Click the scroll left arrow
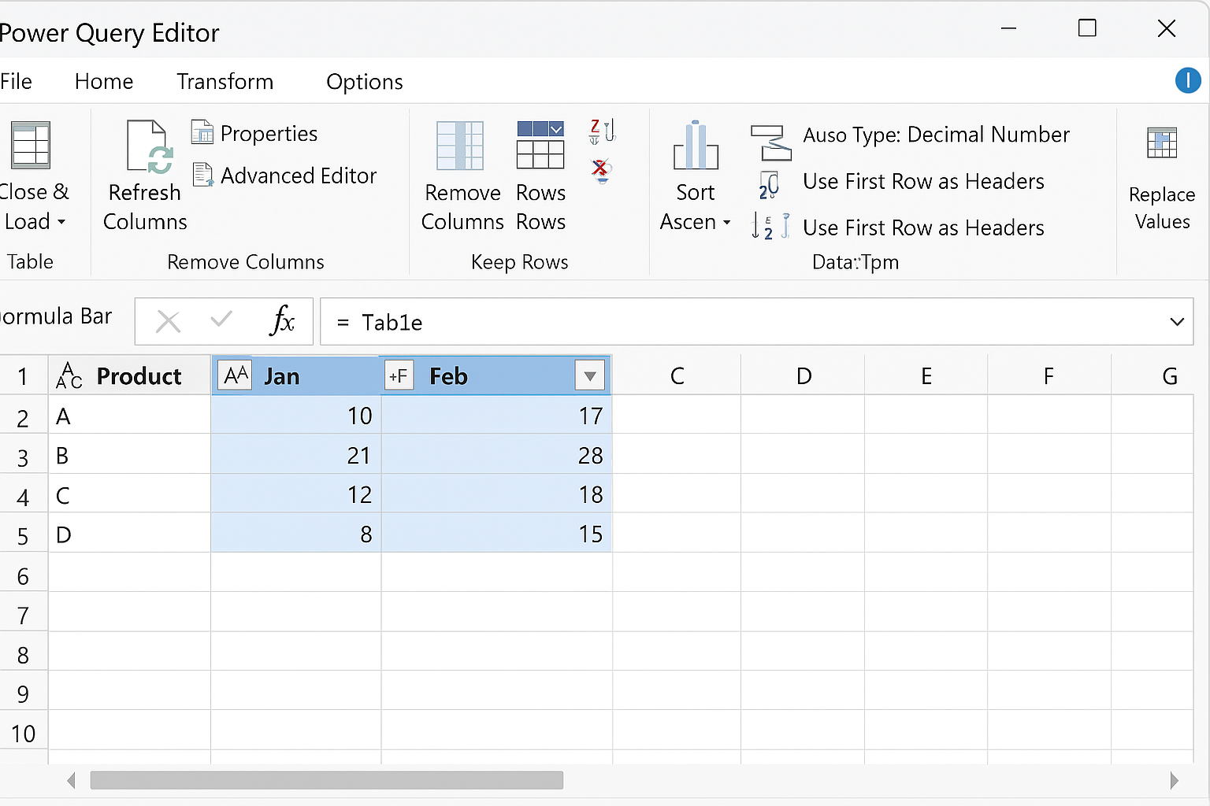The height and width of the screenshot is (806, 1210). pos(72,780)
